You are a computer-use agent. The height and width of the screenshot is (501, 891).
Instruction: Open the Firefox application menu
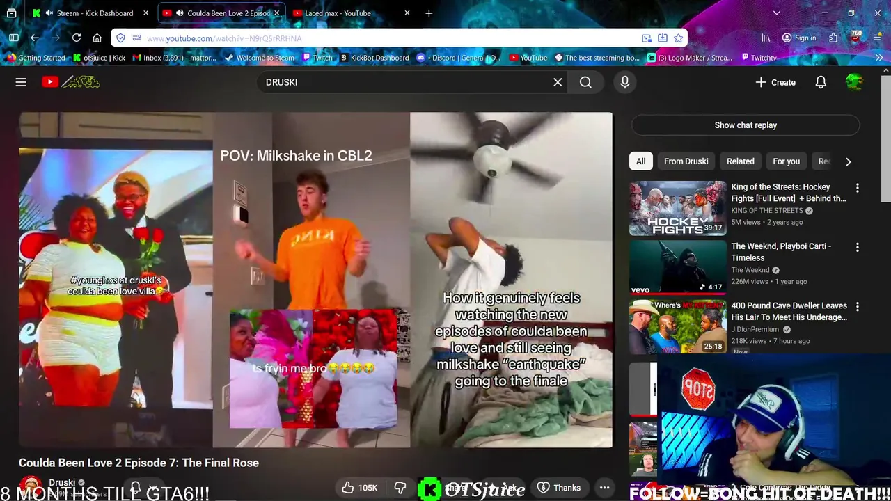pos(878,38)
